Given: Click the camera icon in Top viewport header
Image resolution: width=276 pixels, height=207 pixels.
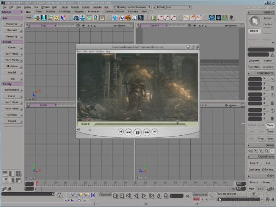Looking at the screenshot, I should tap(78, 26).
